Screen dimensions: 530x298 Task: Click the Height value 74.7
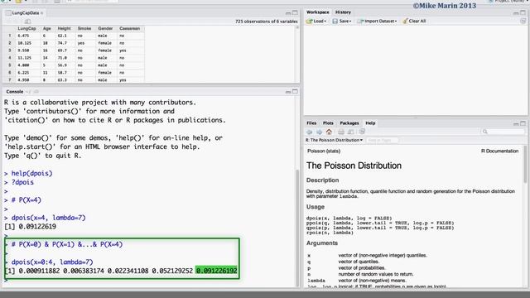[x=62, y=43]
